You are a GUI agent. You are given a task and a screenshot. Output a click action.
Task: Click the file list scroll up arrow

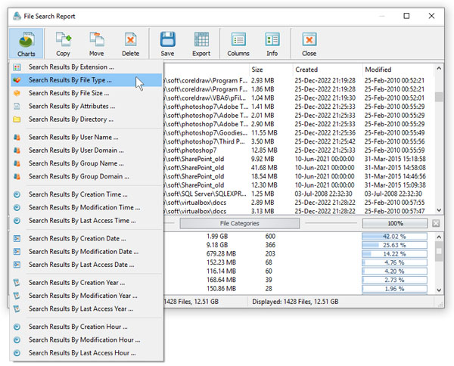click(439, 69)
